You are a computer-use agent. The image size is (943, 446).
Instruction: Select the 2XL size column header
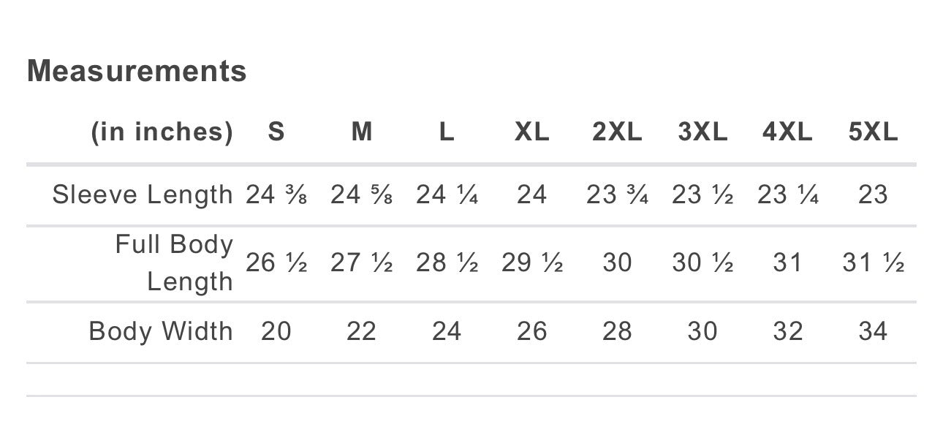pyautogui.click(x=617, y=132)
